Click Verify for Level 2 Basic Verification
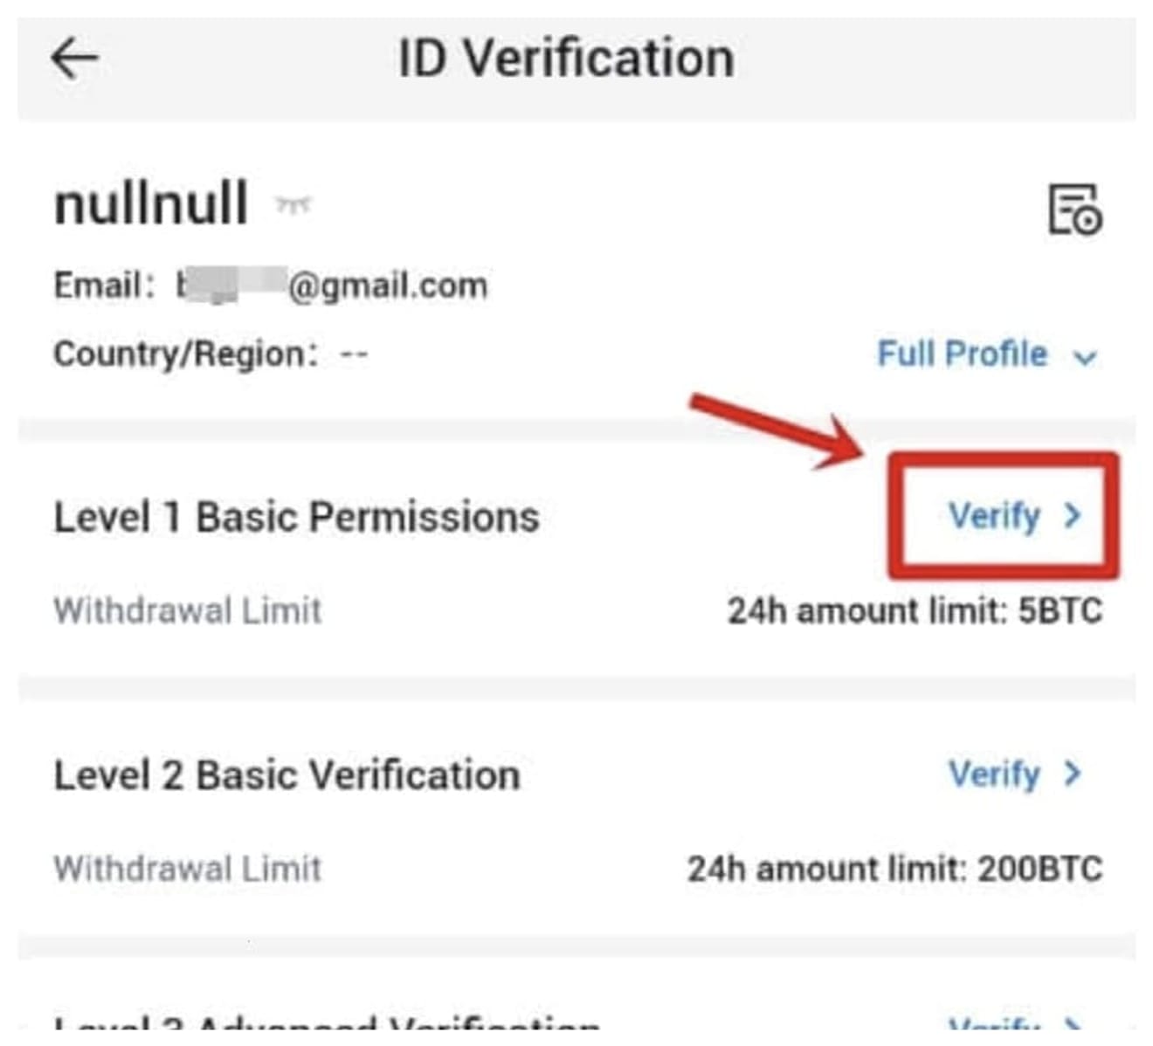Image resolution: width=1153 pixels, height=1046 pixels. [994, 774]
